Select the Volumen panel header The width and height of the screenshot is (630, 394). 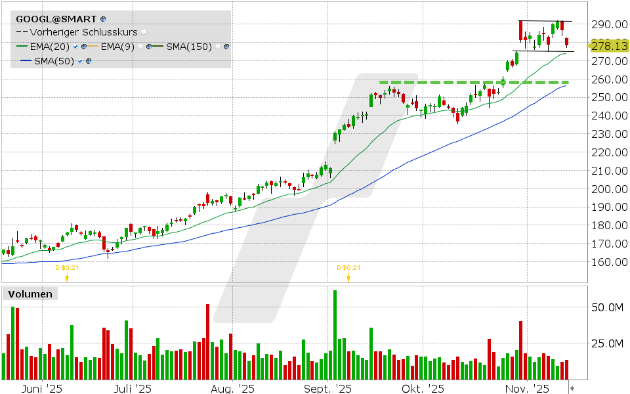30,294
